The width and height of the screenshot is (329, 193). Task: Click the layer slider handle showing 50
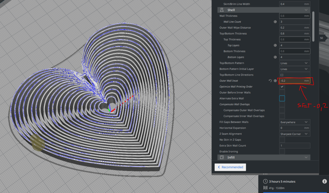pyautogui.click(x=321, y=38)
